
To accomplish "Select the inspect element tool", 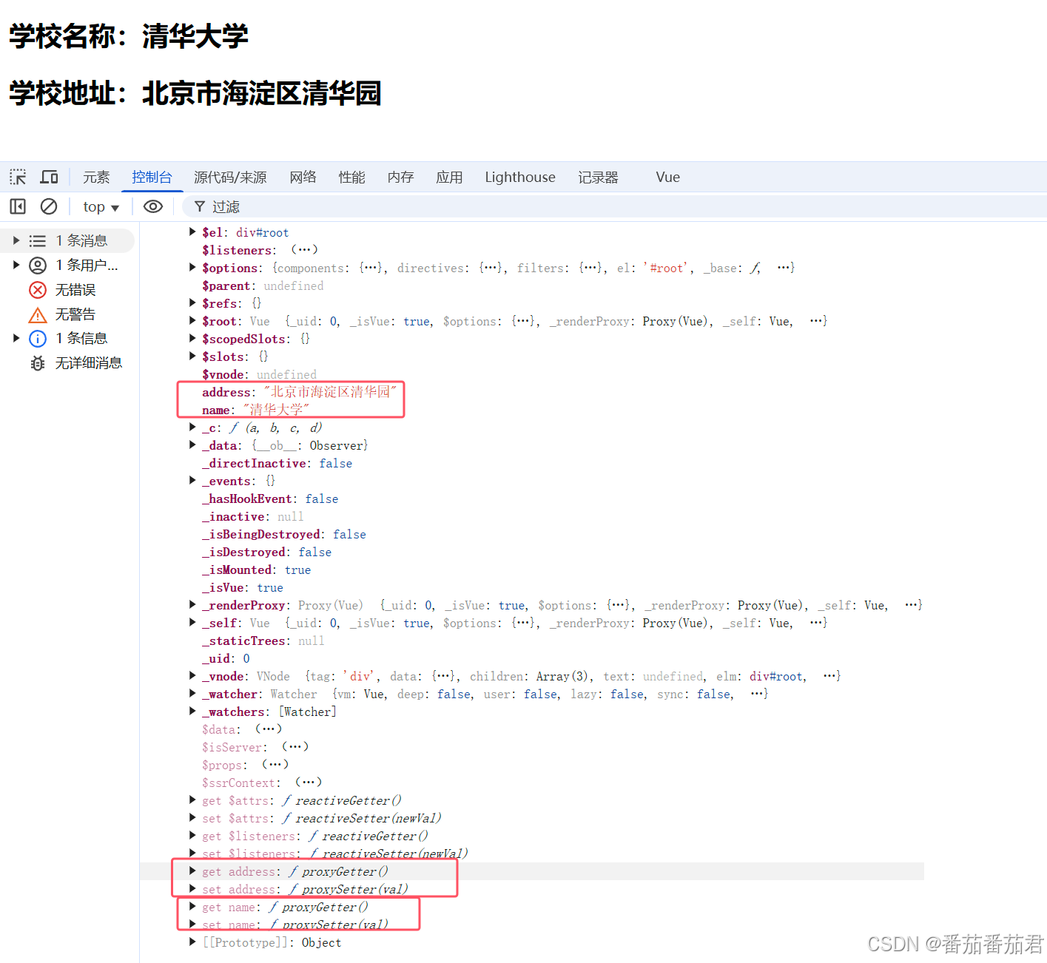I will (x=17, y=176).
